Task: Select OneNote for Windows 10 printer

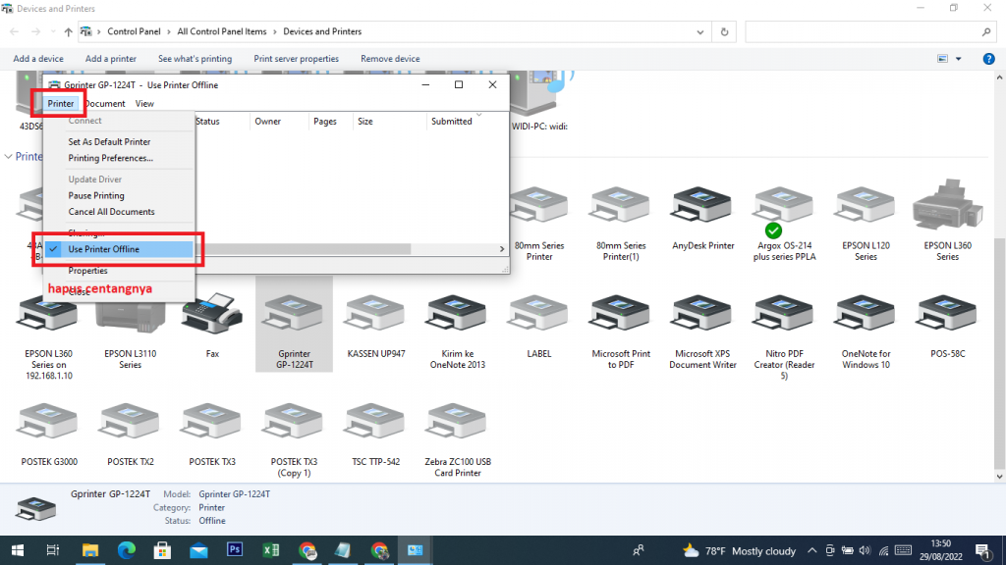Action: click(865, 332)
